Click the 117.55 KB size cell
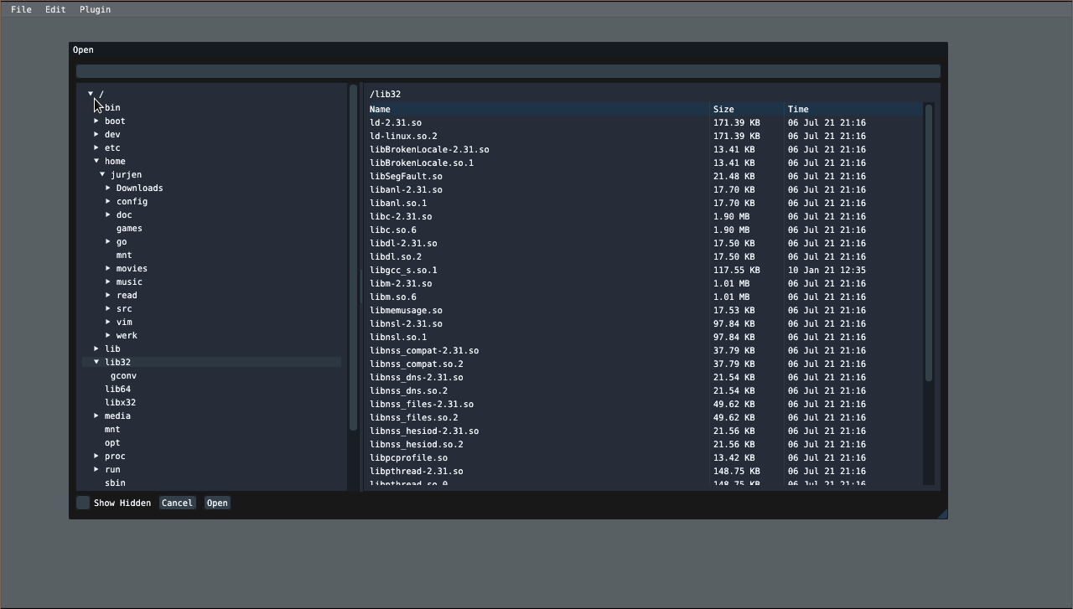Viewport: 1073px width, 609px height. tap(737, 270)
